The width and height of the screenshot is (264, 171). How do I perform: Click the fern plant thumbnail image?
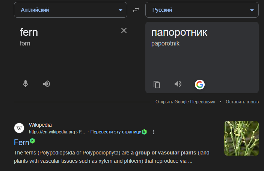tap(241, 138)
